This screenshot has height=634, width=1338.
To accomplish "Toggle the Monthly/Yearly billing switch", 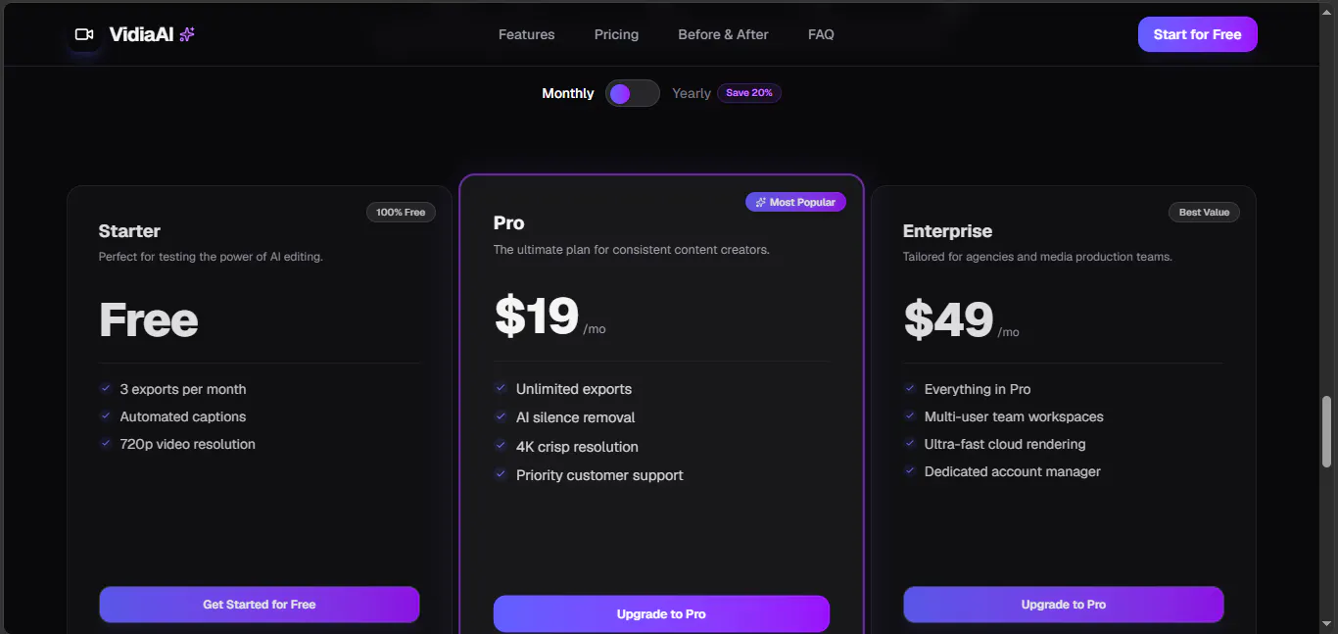I will (633, 93).
